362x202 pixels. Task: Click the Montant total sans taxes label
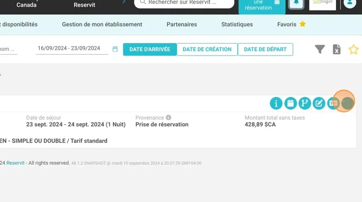(x=275, y=118)
